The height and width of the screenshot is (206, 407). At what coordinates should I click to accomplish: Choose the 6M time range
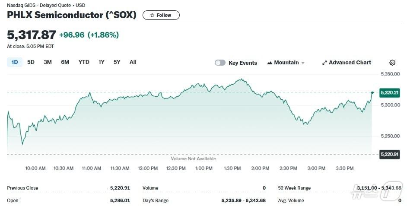pos(65,62)
